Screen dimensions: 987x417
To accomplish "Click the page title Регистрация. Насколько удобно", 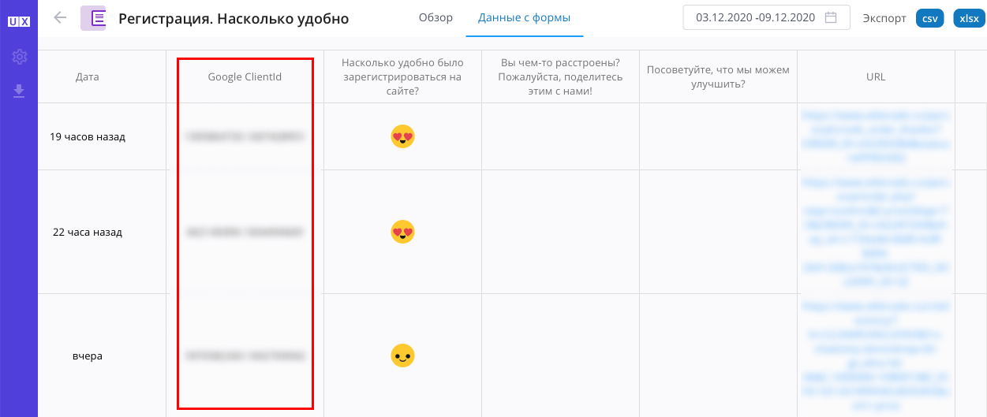I will click(x=234, y=18).
